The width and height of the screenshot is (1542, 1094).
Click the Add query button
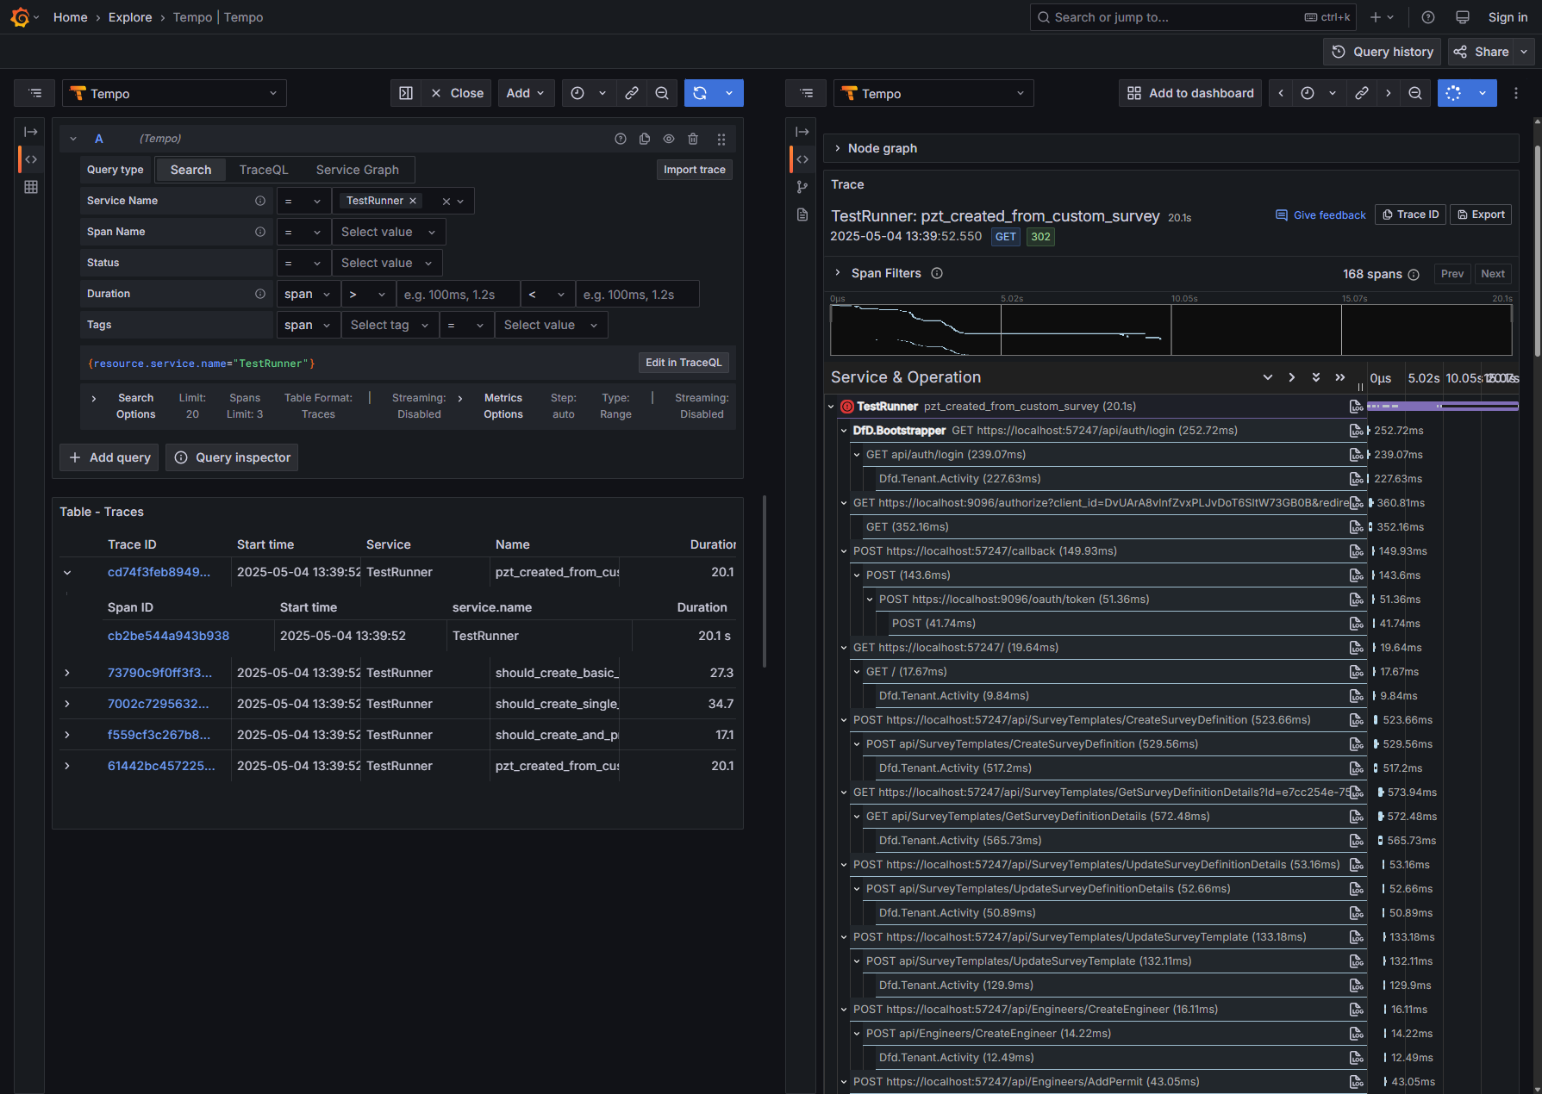click(109, 457)
